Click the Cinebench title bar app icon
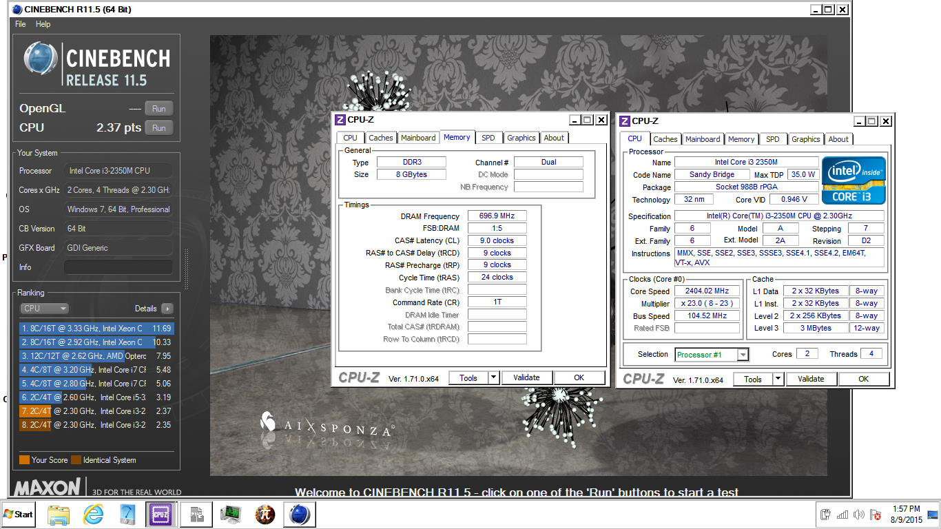This screenshot has height=529, width=941. click(x=17, y=9)
